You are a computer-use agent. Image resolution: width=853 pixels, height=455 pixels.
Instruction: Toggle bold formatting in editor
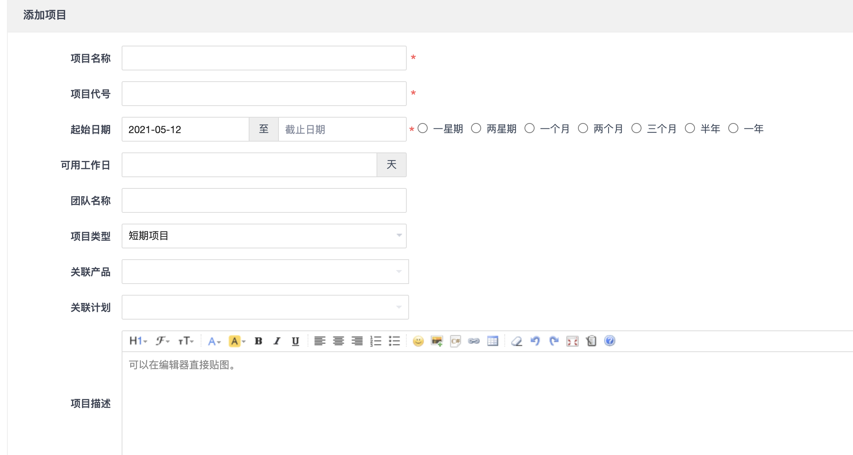(258, 341)
